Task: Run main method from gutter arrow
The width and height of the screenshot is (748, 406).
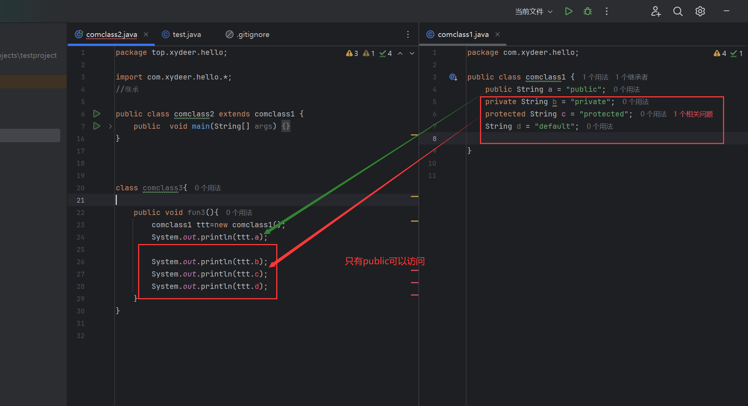Action: [x=97, y=126]
